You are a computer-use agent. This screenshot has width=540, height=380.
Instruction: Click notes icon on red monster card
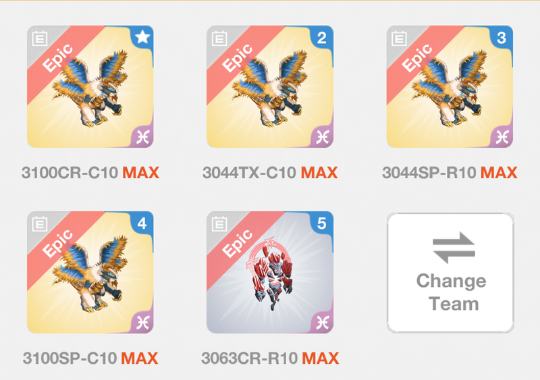[x=219, y=224]
